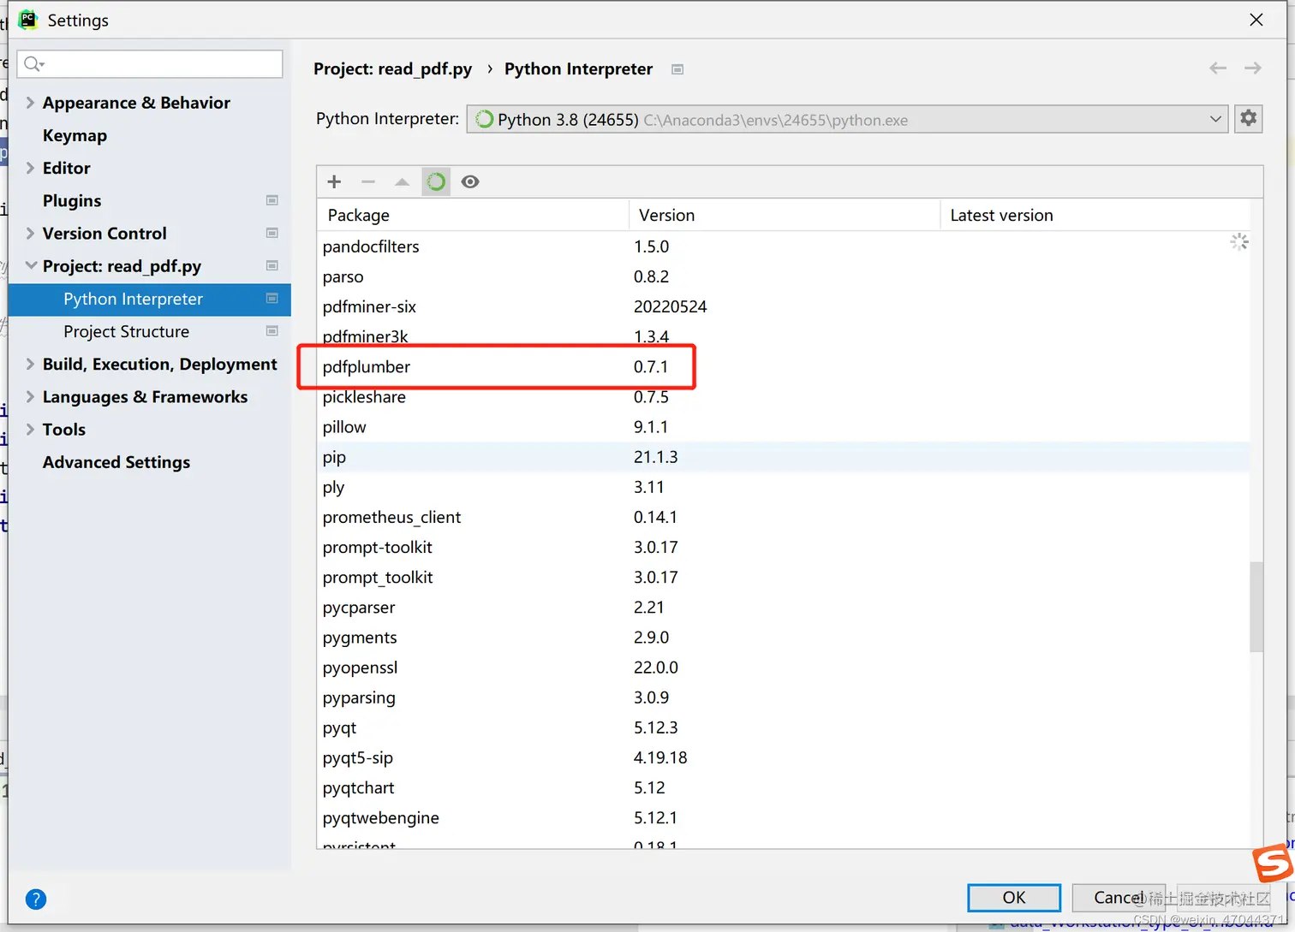Close the Settings dialog

[x=1256, y=20]
